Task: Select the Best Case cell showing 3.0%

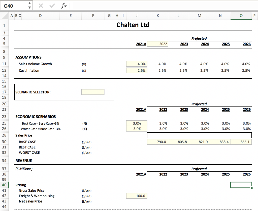Action: coord(137,123)
